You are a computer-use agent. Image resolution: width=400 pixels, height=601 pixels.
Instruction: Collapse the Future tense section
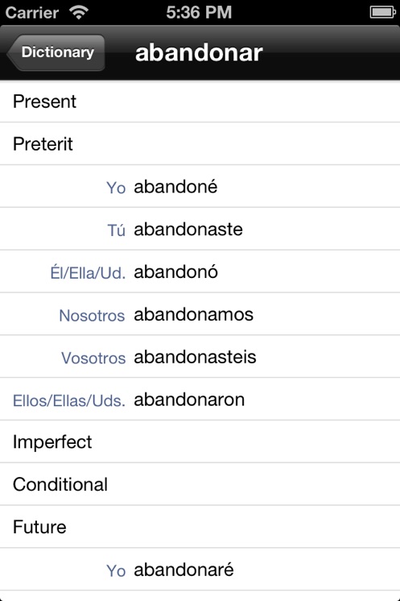[200, 527]
